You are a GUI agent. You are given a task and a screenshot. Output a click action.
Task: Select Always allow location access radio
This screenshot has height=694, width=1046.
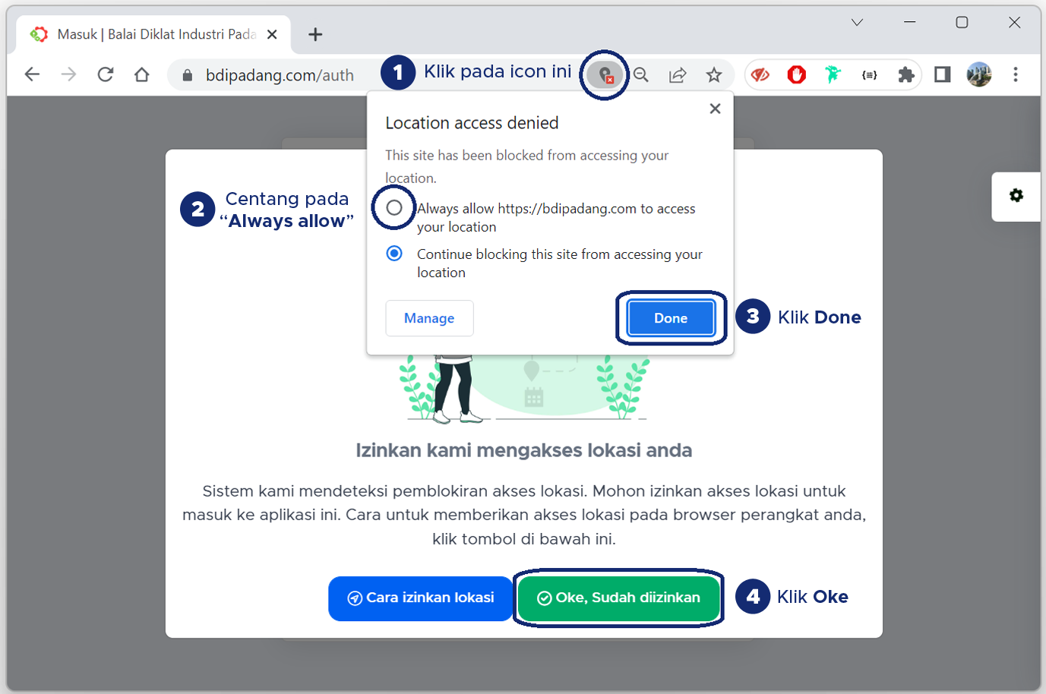pyautogui.click(x=393, y=207)
